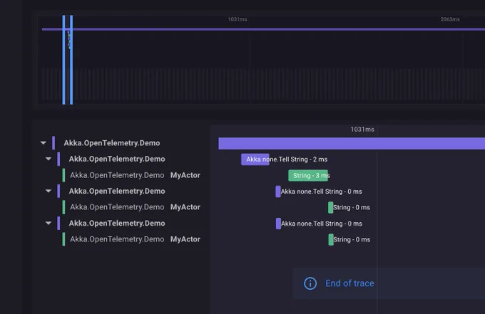Open the green 'String - 3 ms' span
Screen dimensions: 485x314
click(x=308, y=175)
